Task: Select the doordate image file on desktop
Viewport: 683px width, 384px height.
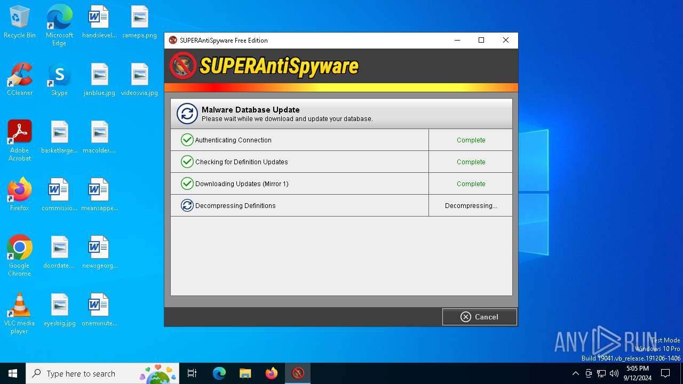Action: [59, 252]
